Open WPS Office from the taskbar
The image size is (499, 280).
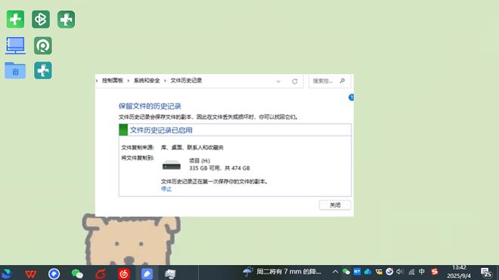(x=30, y=273)
